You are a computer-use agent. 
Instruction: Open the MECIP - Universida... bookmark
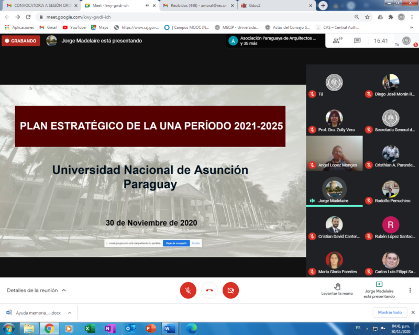click(237, 27)
